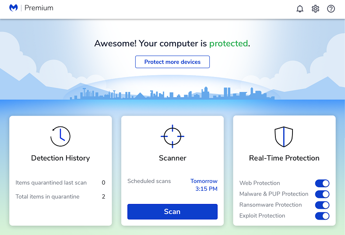Open the notifications bell icon
This screenshot has width=345, height=235.
(x=300, y=9)
